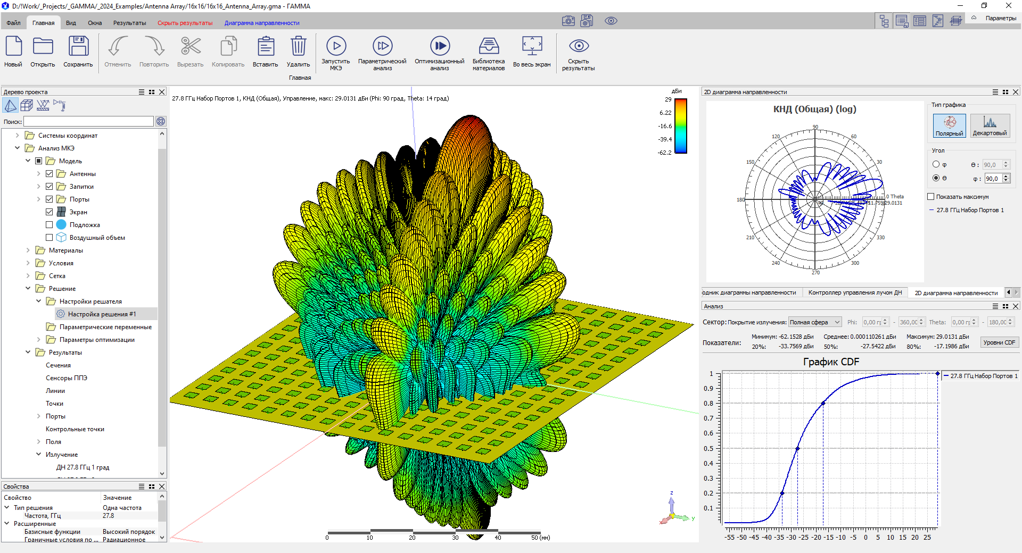Open Покрытие излучения sector dropdown
The height and width of the screenshot is (553, 1022).
pos(814,322)
